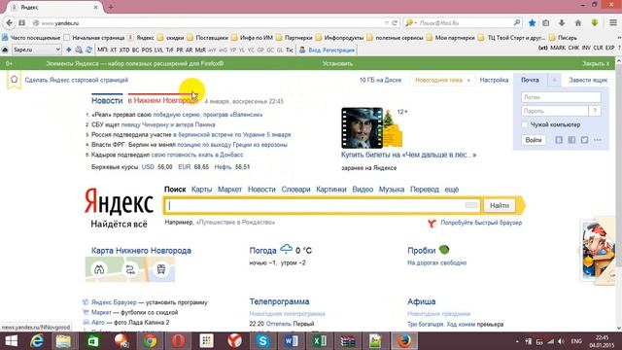Log in via the Twitter social icon

point(584,140)
